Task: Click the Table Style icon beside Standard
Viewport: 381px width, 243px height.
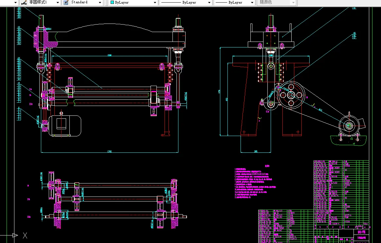Action: tap(66, 2)
